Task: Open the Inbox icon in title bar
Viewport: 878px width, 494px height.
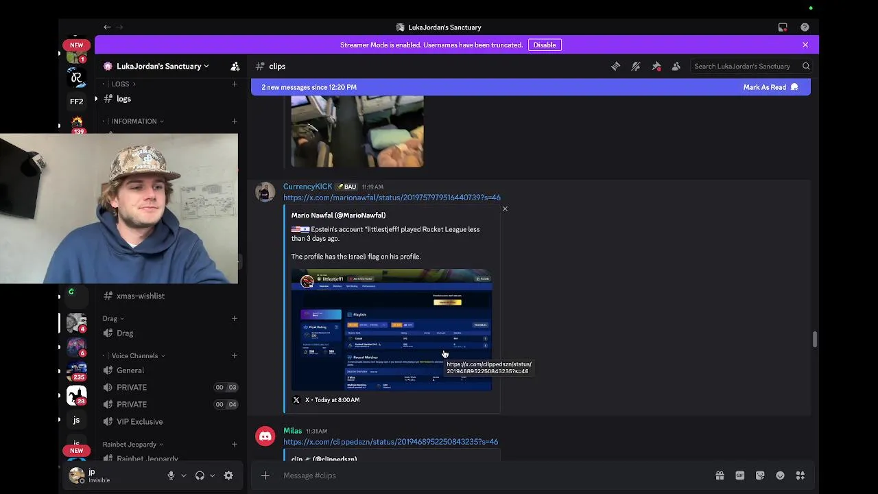Action: [x=783, y=27]
